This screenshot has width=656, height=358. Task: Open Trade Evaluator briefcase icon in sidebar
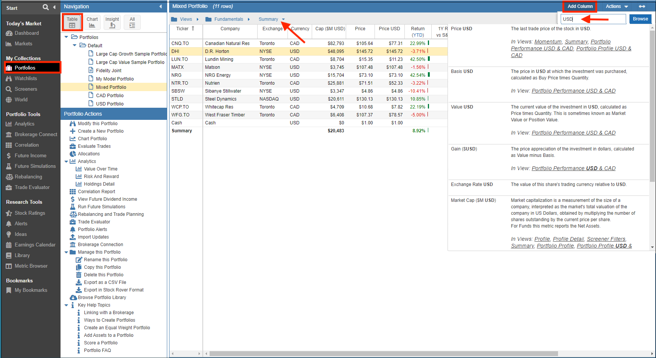[x=9, y=188]
